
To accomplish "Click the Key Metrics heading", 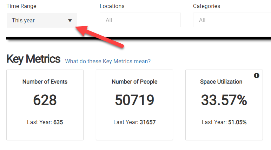I will pyautogui.click(x=33, y=59).
